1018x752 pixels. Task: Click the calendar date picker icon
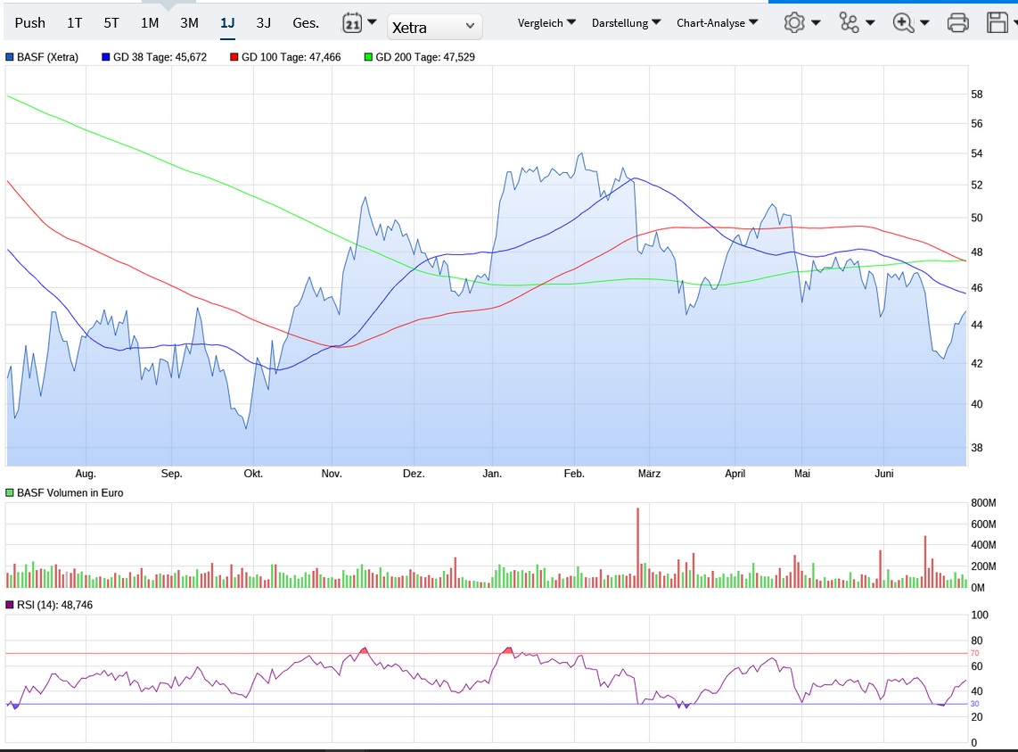(x=352, y=22)
